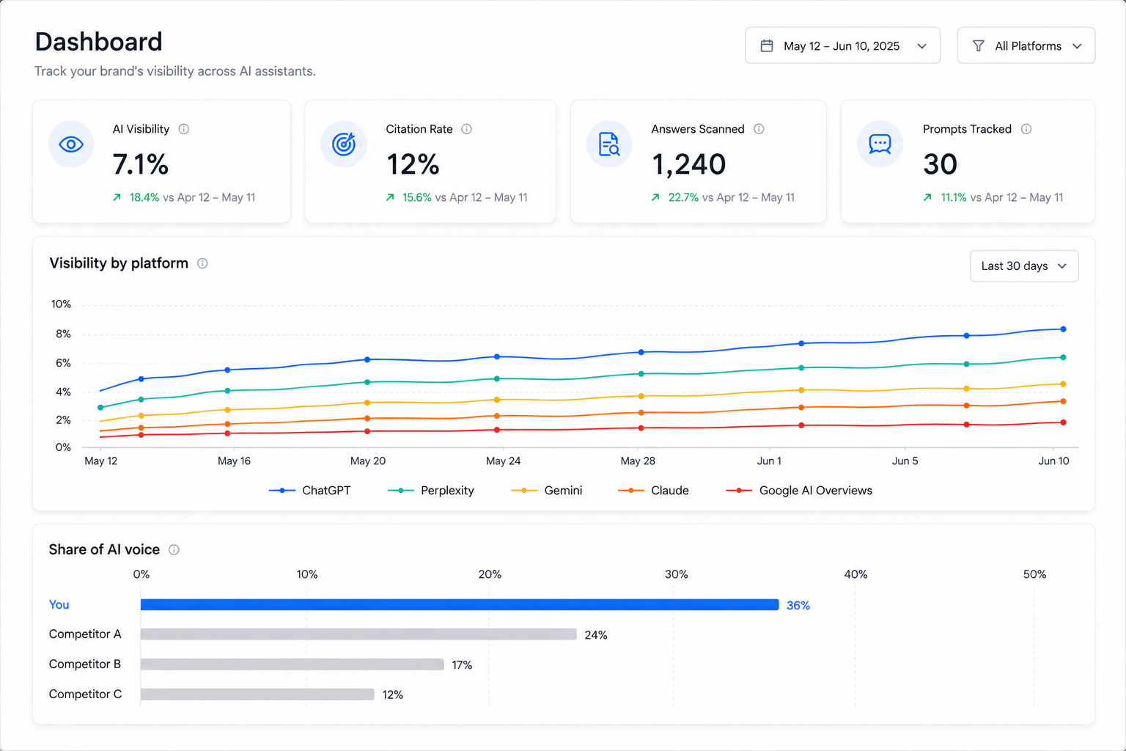Click the Prompts Tracked chat bubble icon

(880, 144)
